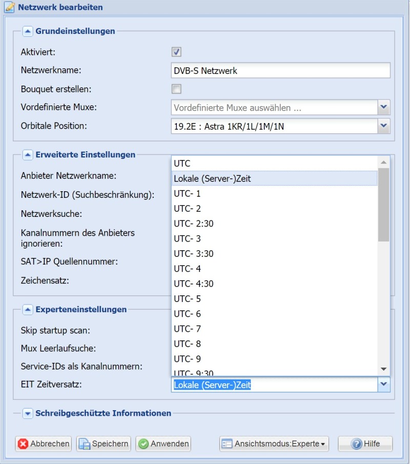Collapse the Erweiterte Einstellungen section
This screenshot has width=410, height=464.
[x=28, y=154]
